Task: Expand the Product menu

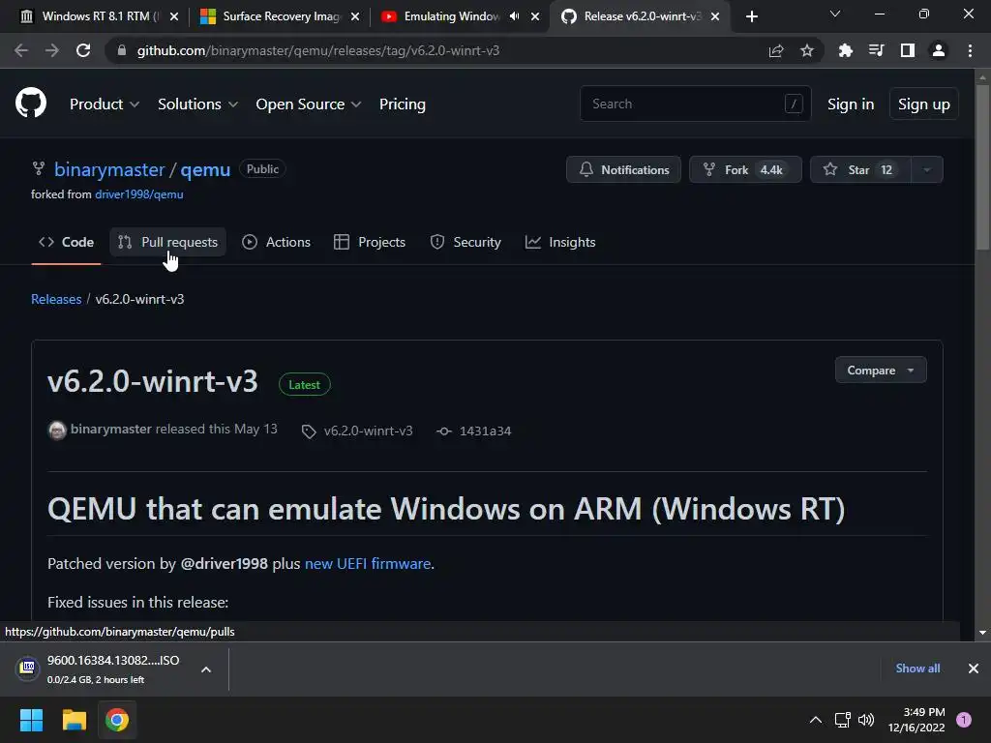Action: (105, 104)
